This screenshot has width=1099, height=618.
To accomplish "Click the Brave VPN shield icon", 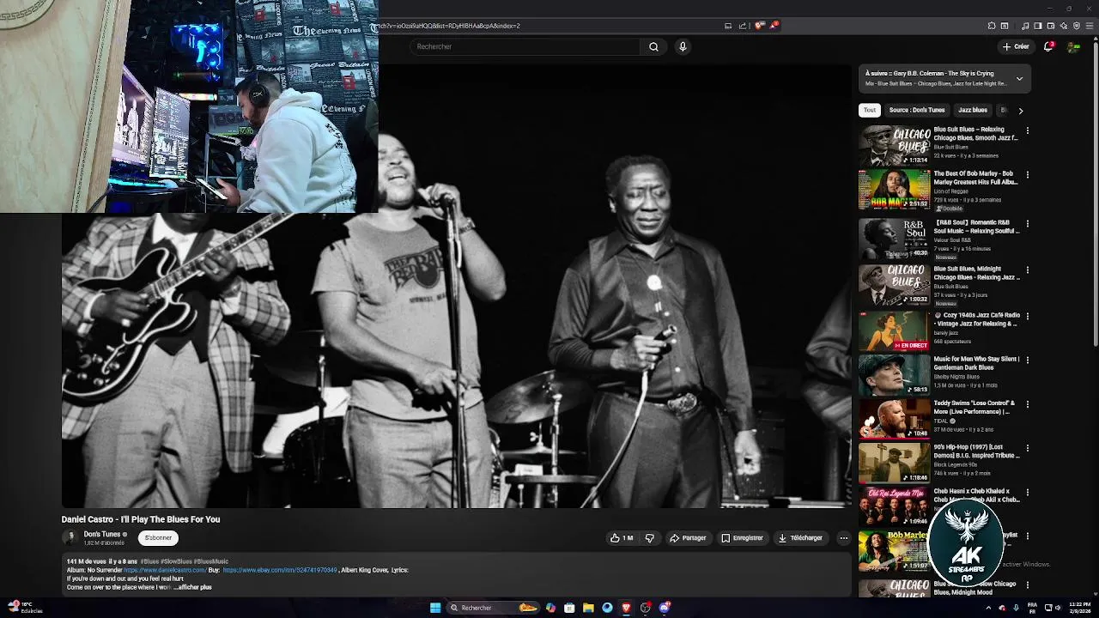I will [x=1077, y=26].
